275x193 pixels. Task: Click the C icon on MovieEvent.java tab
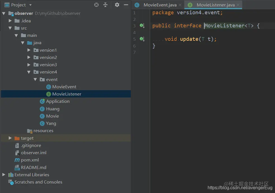tap(137, 5)
